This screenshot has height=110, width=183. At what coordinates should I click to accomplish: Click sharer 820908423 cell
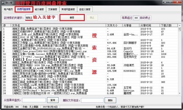pyautogui.click(x=129, y=71)
